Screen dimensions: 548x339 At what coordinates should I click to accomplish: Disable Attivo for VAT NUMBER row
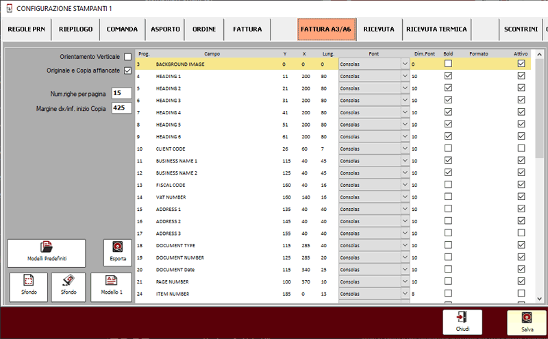pos(521,197)
